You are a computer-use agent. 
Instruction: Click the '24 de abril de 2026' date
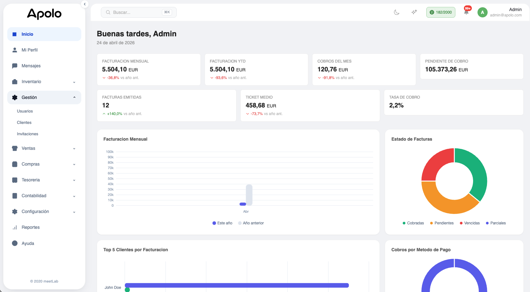pos(116,43)
